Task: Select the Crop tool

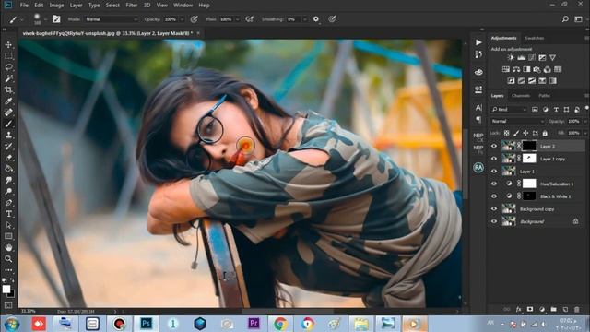Action: 8,90
